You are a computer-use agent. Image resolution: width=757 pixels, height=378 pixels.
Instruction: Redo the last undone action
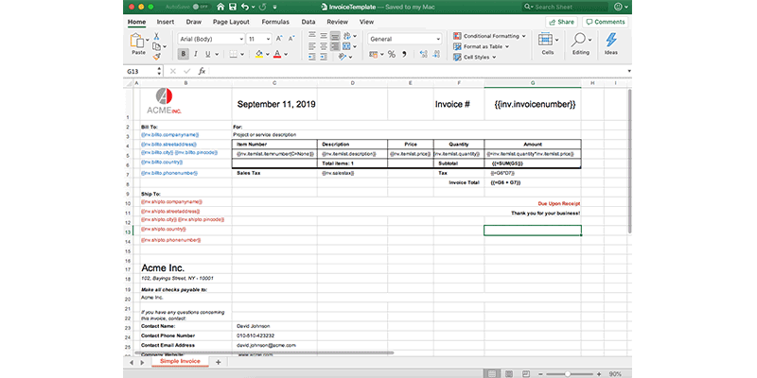[262, 7]
